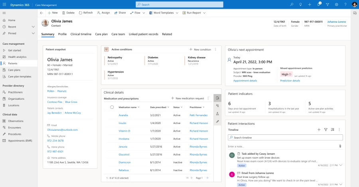Screen dimensions: 359x187
Task: Open the notifications bell icon
Action: tap(319, 4)
